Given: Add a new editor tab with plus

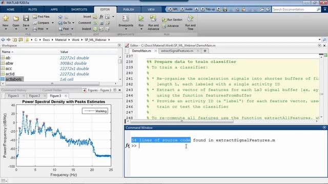Looking at the screenshot, I should (x=205, y=51).
